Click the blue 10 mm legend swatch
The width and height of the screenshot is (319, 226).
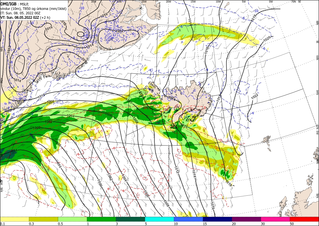pos(189,219)
